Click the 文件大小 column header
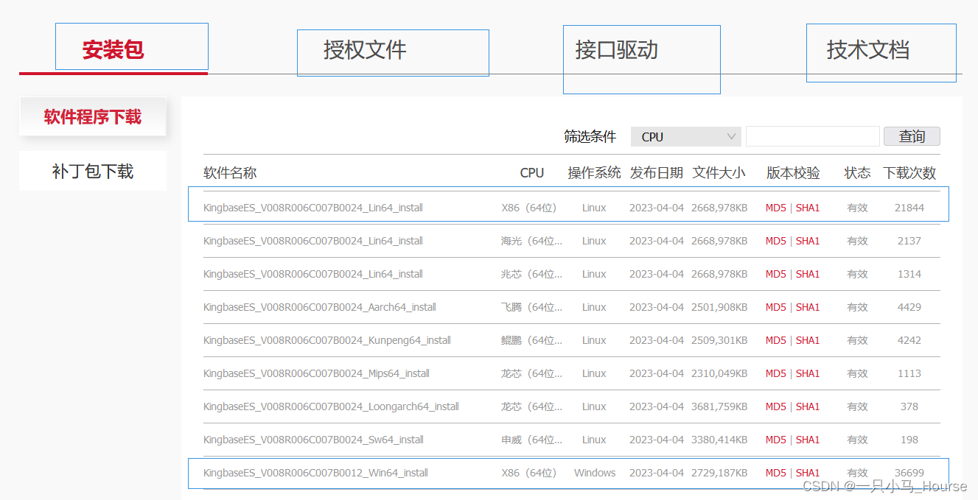Screen dimensions: 978x500 click(x=719, y=173)
